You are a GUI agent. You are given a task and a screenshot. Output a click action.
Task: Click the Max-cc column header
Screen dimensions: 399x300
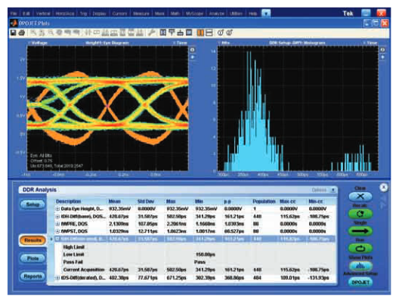[x=288, y=201]
